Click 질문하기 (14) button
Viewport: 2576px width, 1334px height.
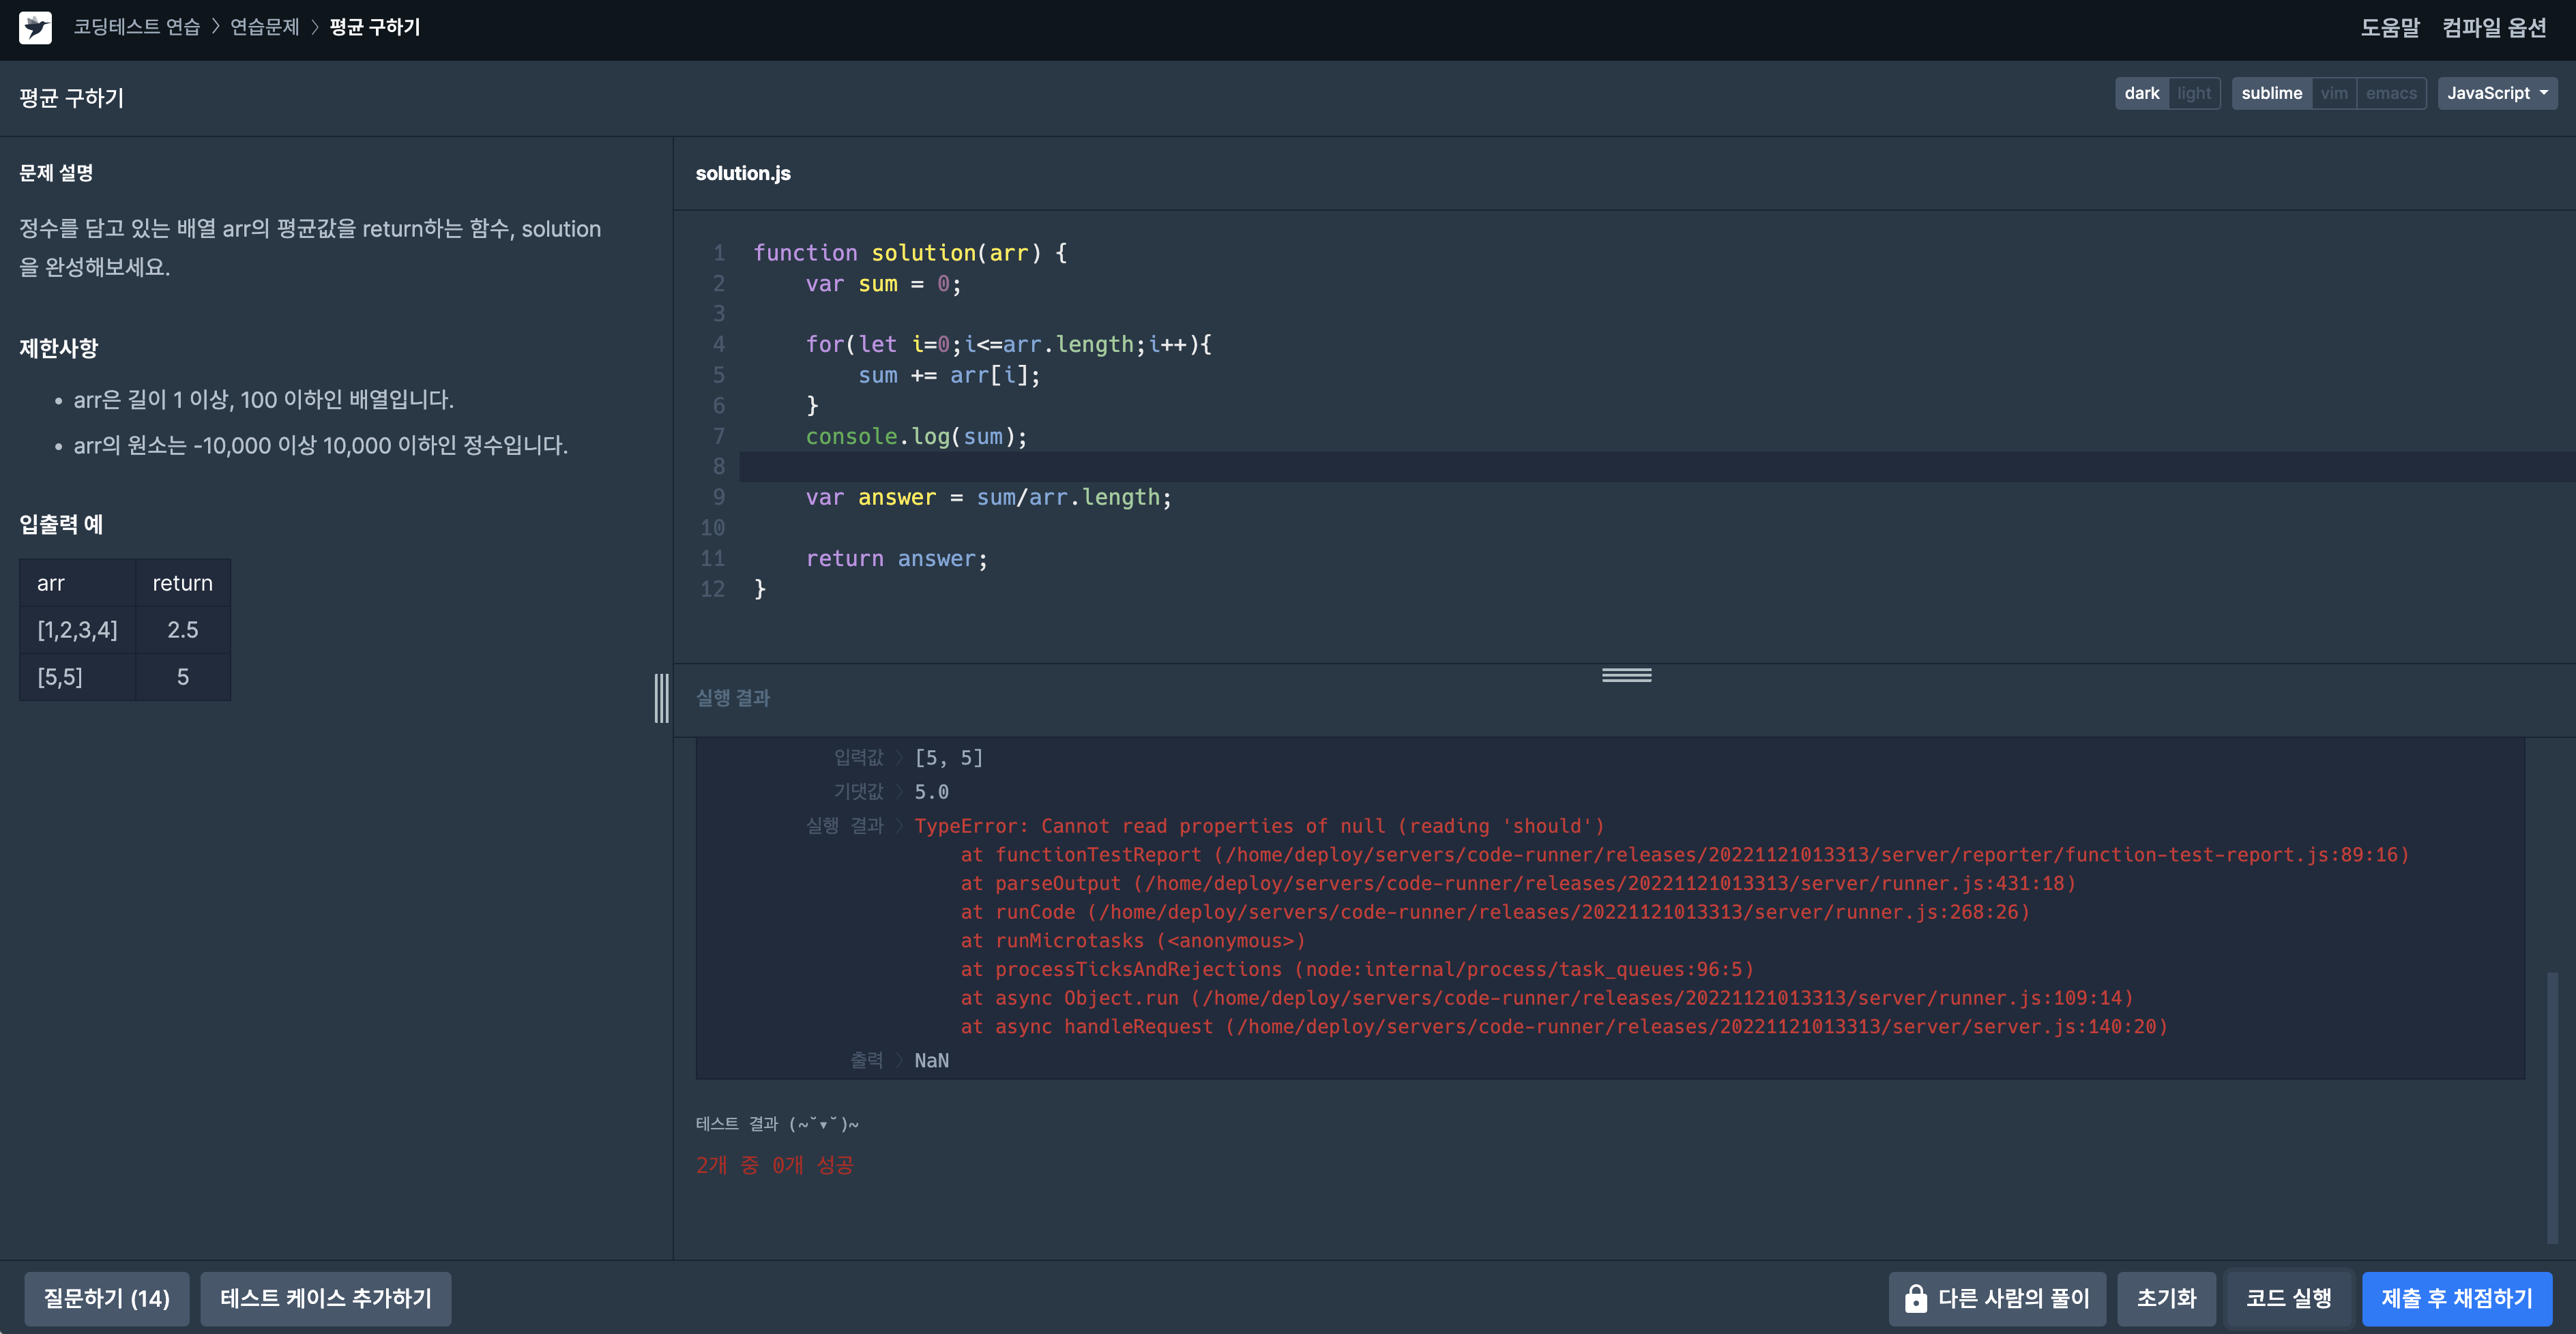click(x=106, y=1298)
